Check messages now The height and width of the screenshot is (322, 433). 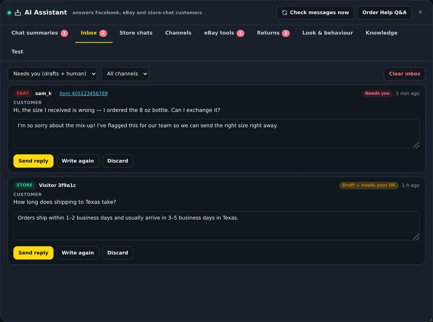pos(315,13)
